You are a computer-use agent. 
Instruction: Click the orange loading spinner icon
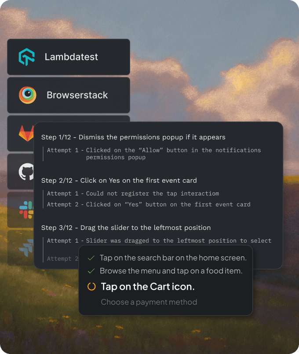pyautogui.click(x=91, y=287)
